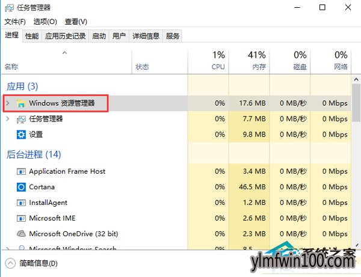
Task: Switch to the 用户 tab
Action: click(x=119, y=36)
